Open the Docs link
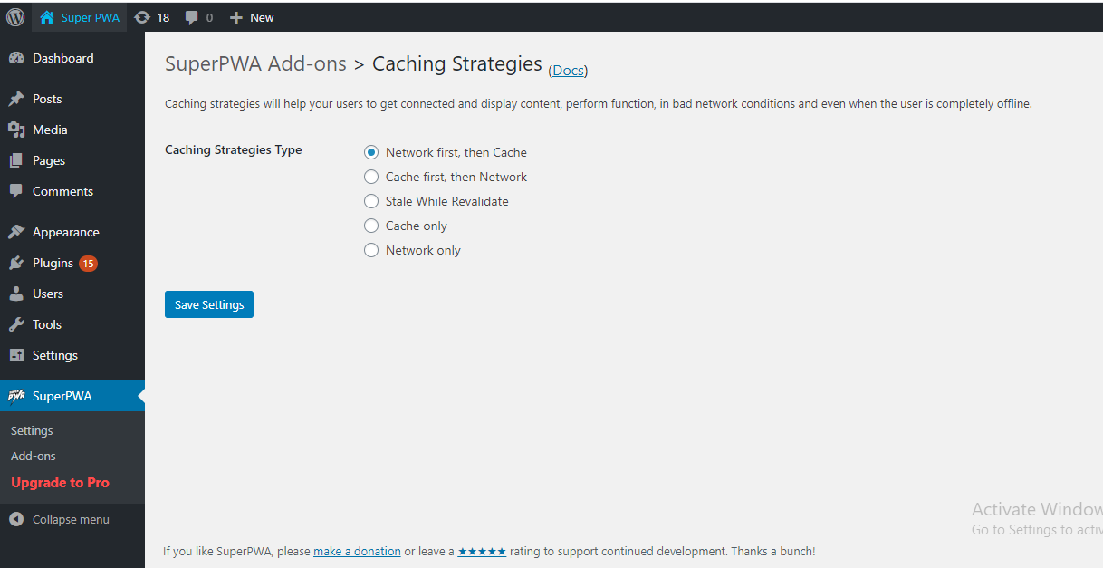 (x=568, y=70)
